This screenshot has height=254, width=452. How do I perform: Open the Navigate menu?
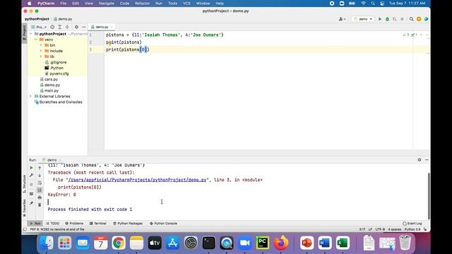pyautogui.click(x=107, y=4)
